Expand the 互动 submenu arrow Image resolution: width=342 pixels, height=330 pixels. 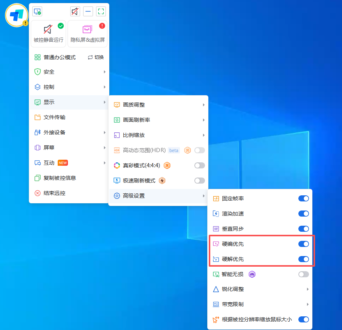click(105, 163)
